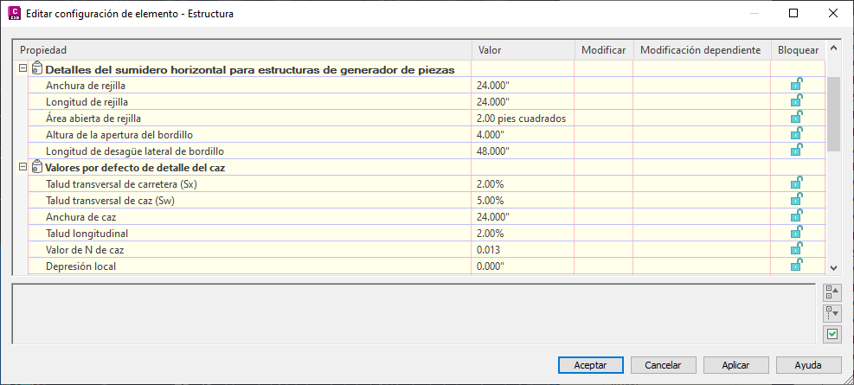This screenshot has width=854, height=385.
Task: Toggle lock for Talud longitudinal
Action: pyautogui.click(x=796, y=233)
